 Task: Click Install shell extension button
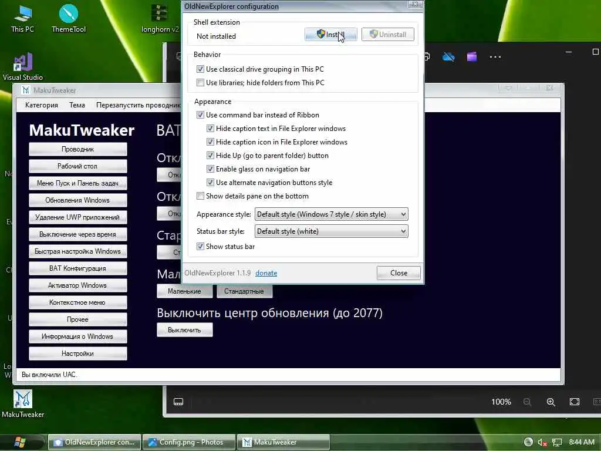click(331, 35)
